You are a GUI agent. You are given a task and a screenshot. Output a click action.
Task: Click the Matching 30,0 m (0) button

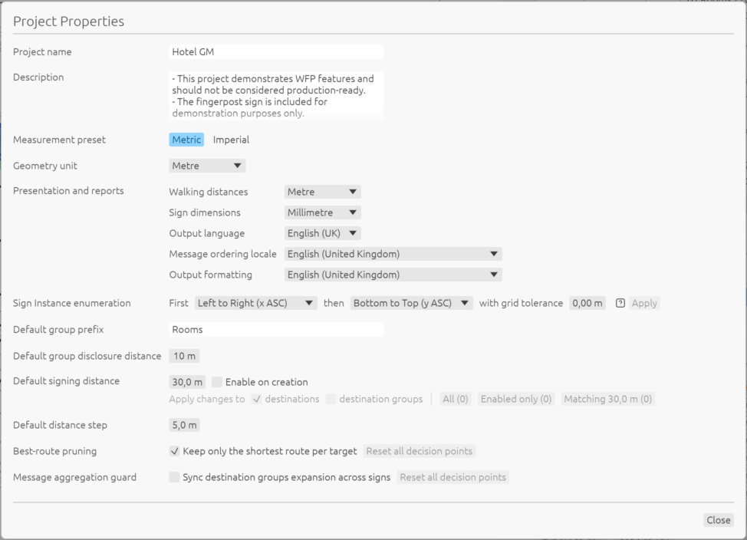point(608,399)
